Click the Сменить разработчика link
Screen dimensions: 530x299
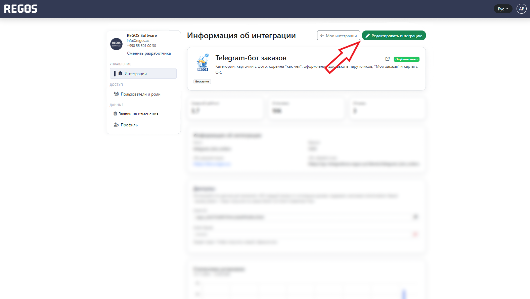[149, 53]
